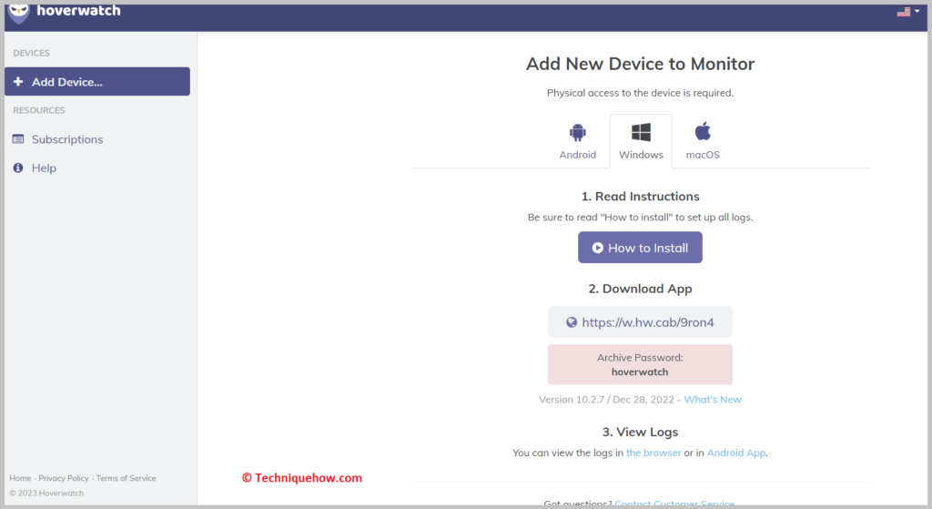The height and width of the screenshot is (509, 932).
Task: Click the Subscriptions card icon
Action: pyautogui.click(x=18, y=139)
